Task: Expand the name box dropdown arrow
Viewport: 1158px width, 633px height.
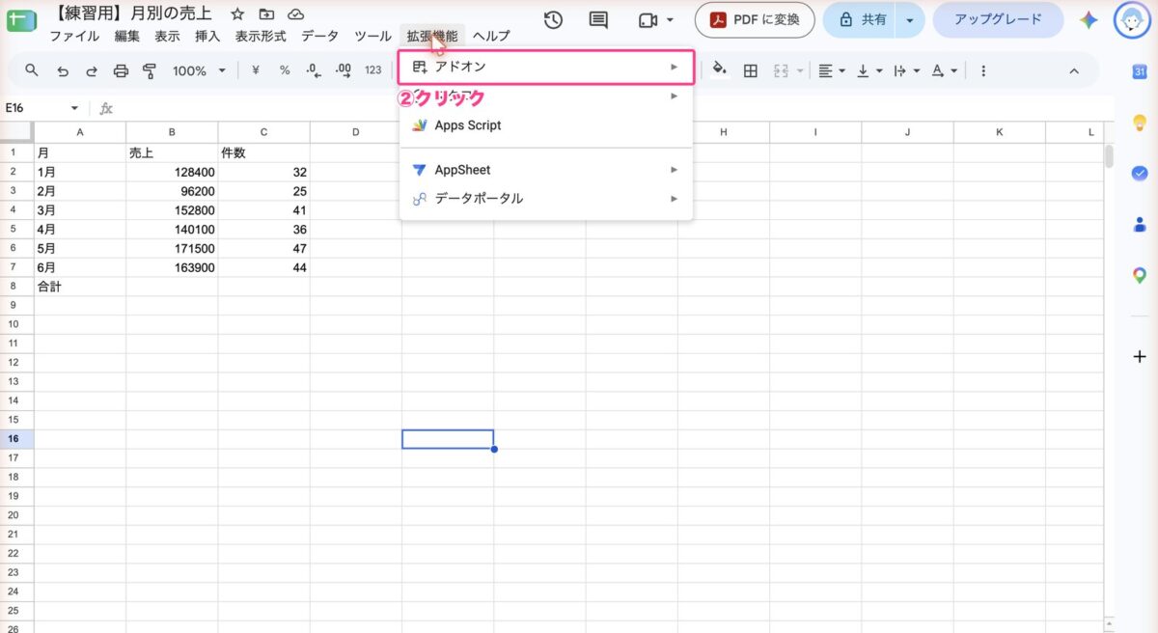Action: pos(74,108)
